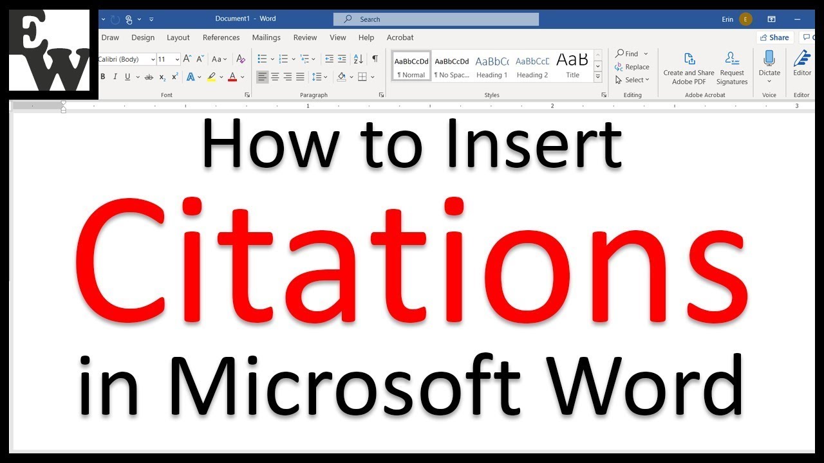
Task: Apply the Heading 1 style
Action: [492, 66]
